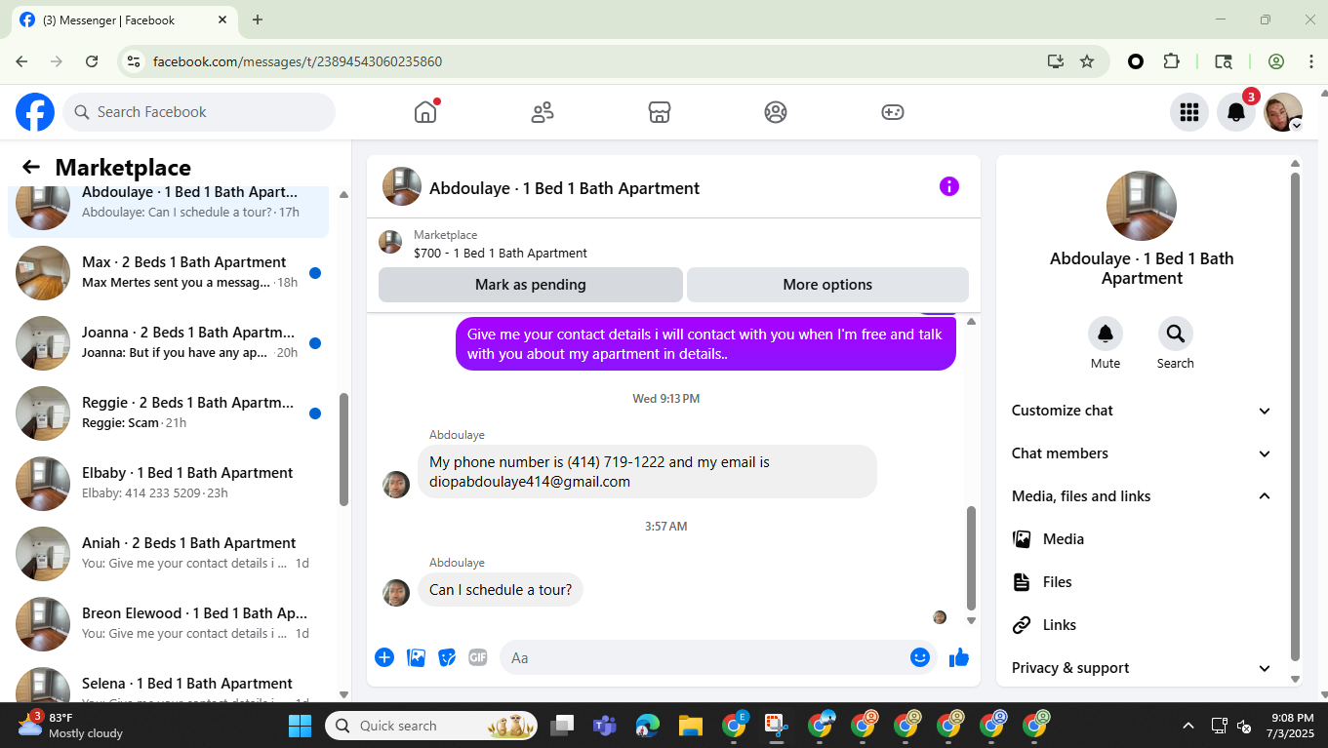The image size is (1328, 748).
Task: Reload the page
Action: [92, 61]
